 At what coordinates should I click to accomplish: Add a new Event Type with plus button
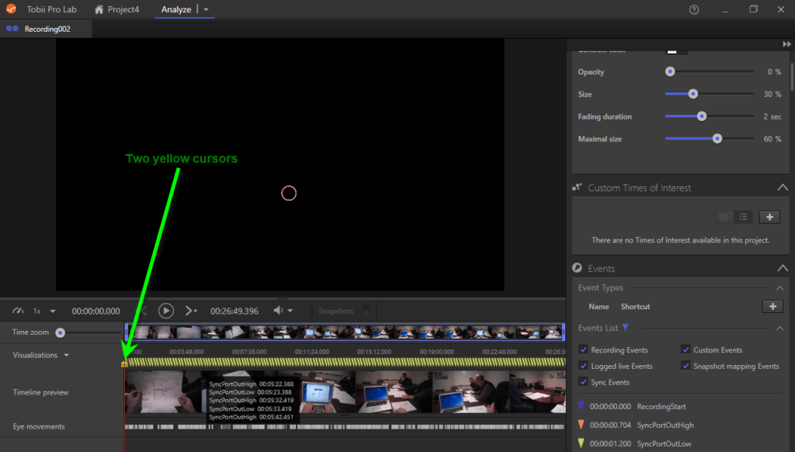pos(772,306)
